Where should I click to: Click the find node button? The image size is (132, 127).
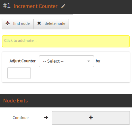pos(18,24)
